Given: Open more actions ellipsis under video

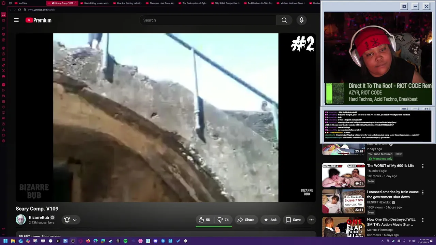Looking at the screenshot, I should pyautogui.click(x=311, y=220).
